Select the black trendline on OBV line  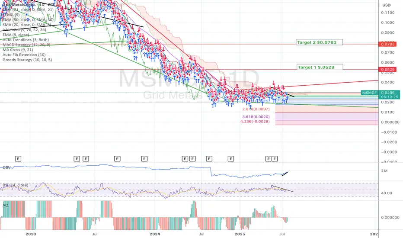[285, 174]
